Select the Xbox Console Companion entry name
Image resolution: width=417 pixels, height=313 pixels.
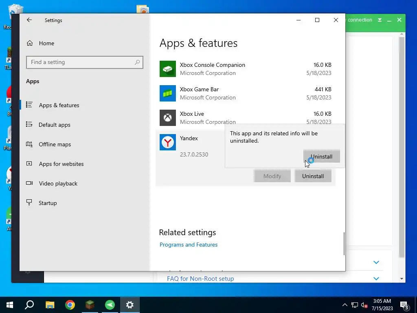[213, 65]
